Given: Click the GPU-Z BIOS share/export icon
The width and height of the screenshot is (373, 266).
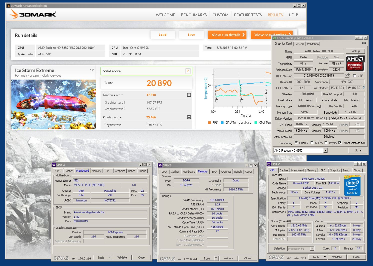Looking at the screenshot, I should click(347, 75).
